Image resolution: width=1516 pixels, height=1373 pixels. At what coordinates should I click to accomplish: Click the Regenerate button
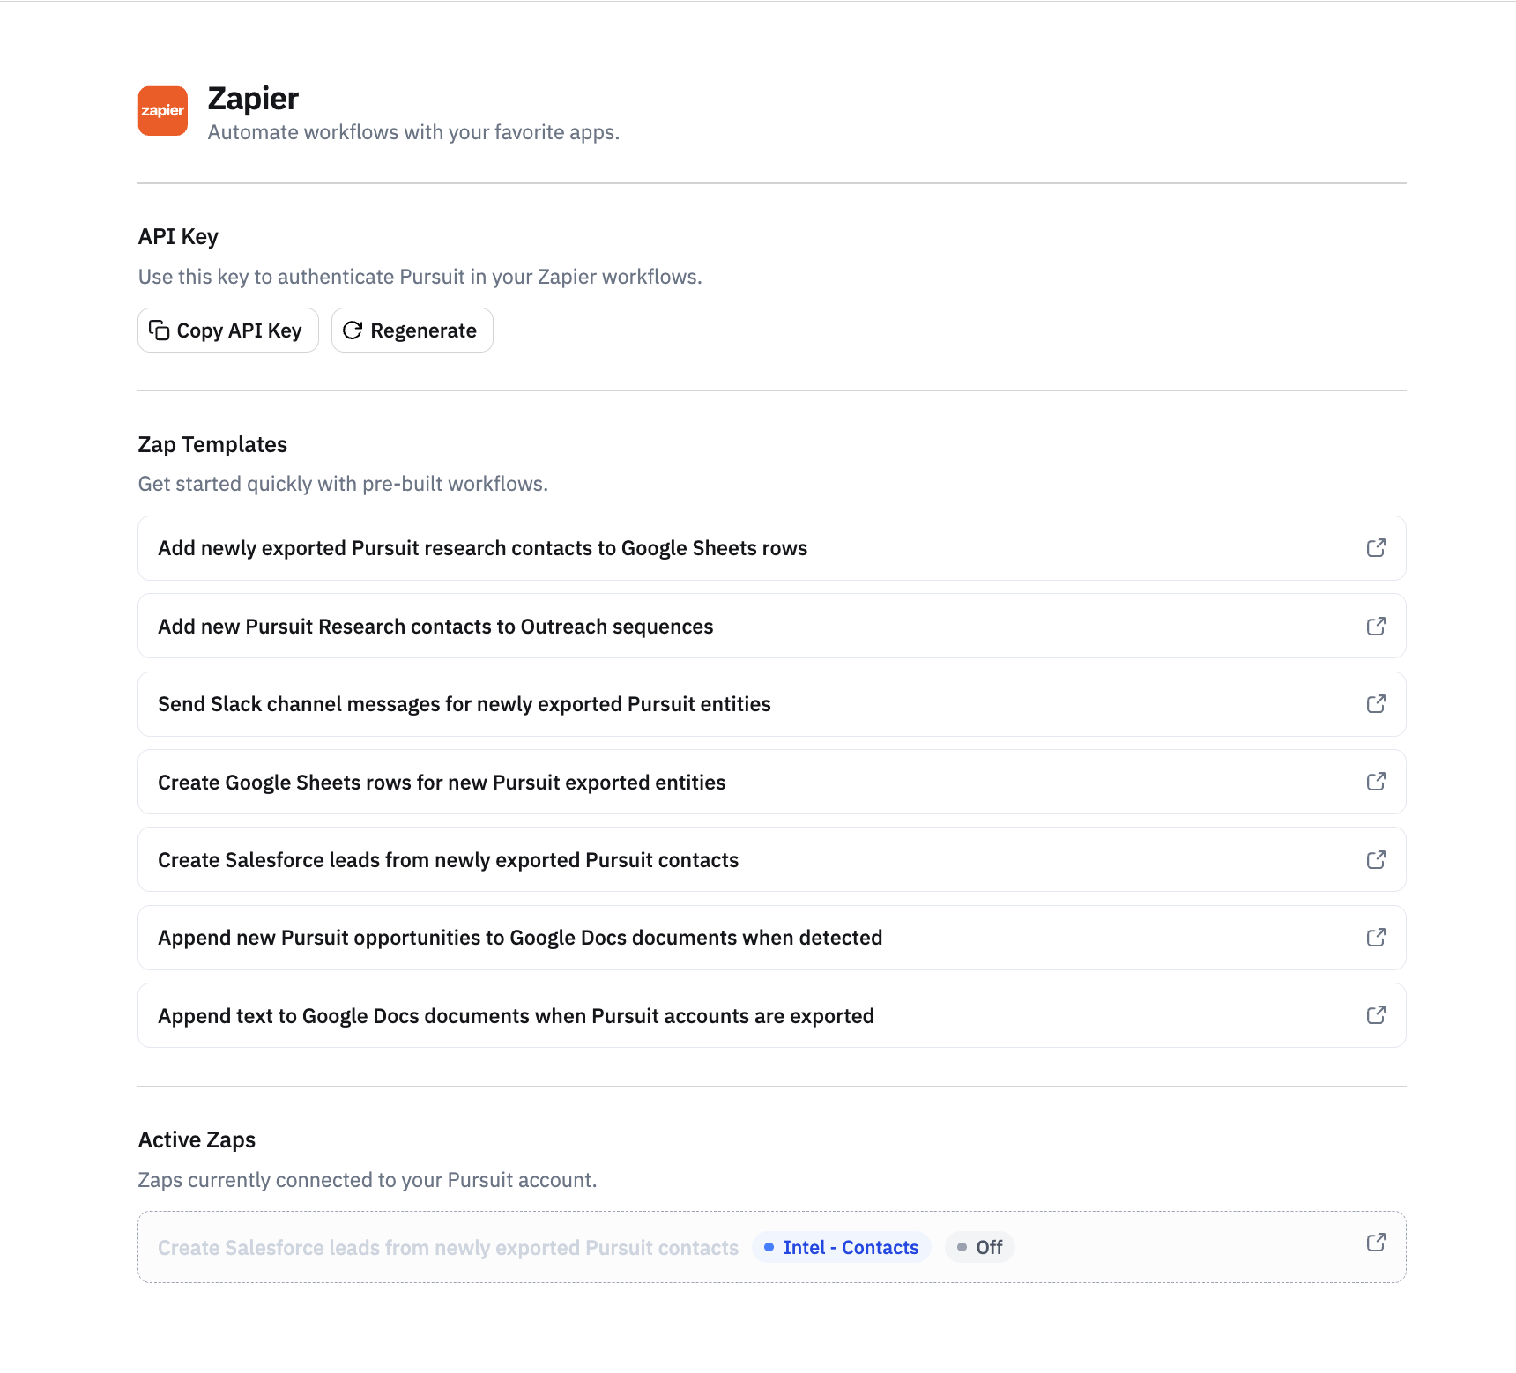click(x=412, y=330)
